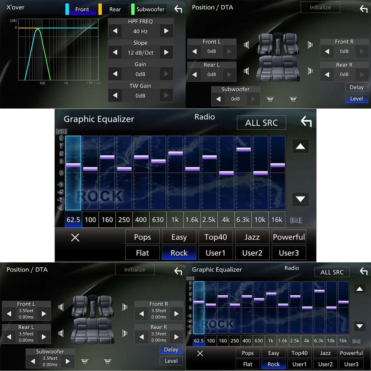
Task: Increase HPF FREQ using its right arrow
Action: pos(166,31)
